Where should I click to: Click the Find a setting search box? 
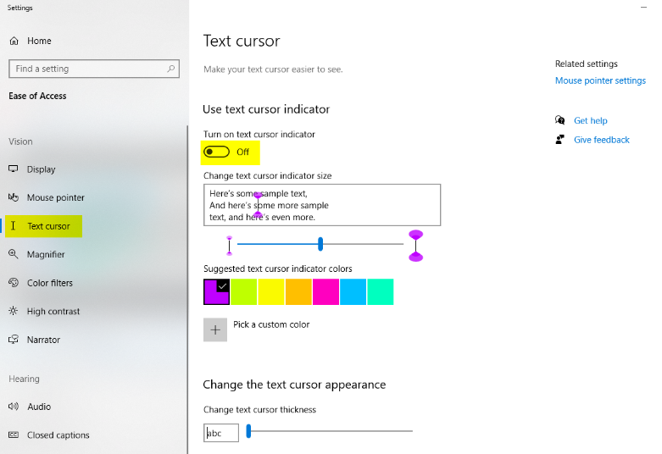[x=94, y=69]
